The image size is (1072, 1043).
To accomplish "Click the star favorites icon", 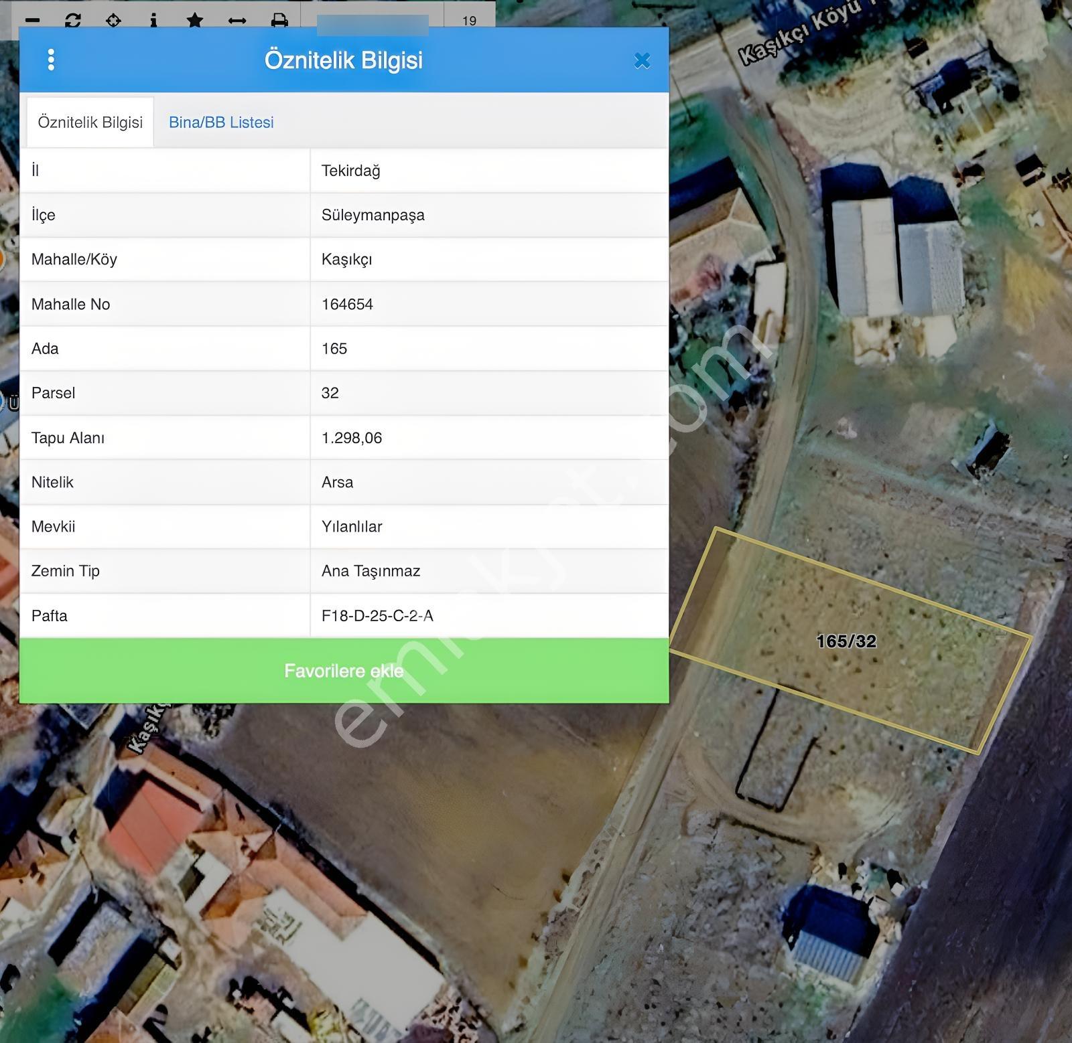I will pyautogui.click(x=195, y=21).
